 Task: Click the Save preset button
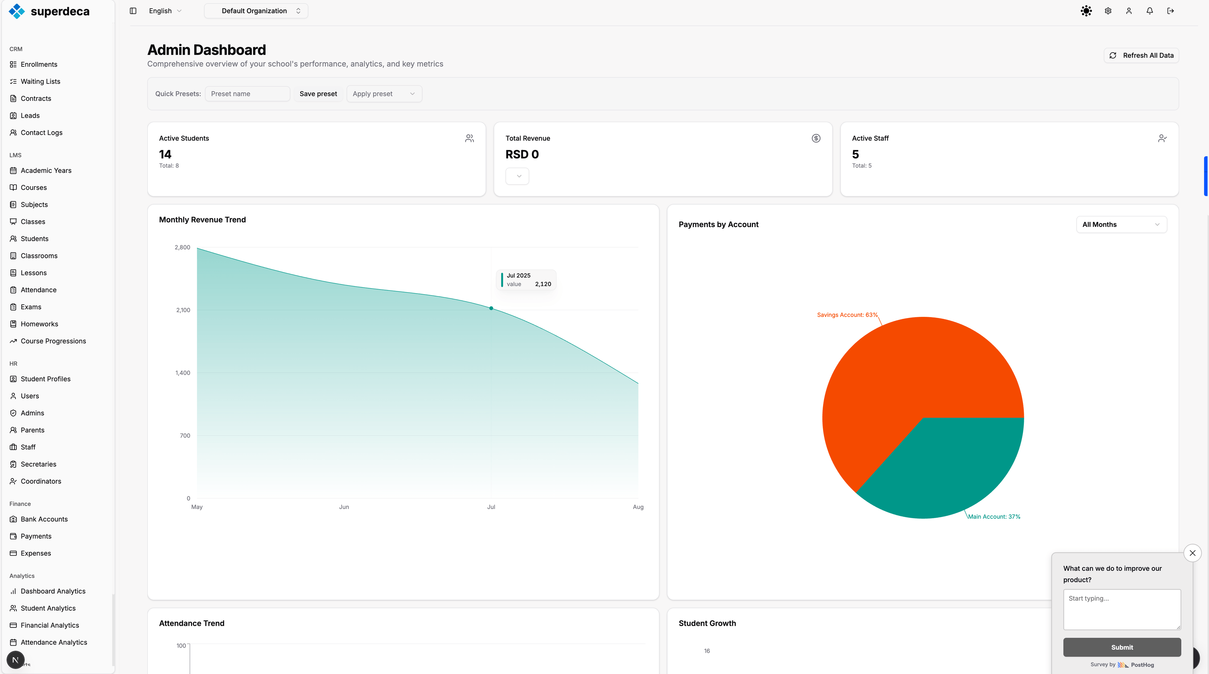coord(318,94)
